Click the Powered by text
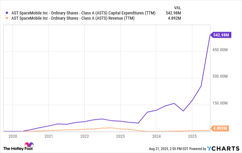Image resolution: width=242 pixels, height=153 pixels. [198, 149]
